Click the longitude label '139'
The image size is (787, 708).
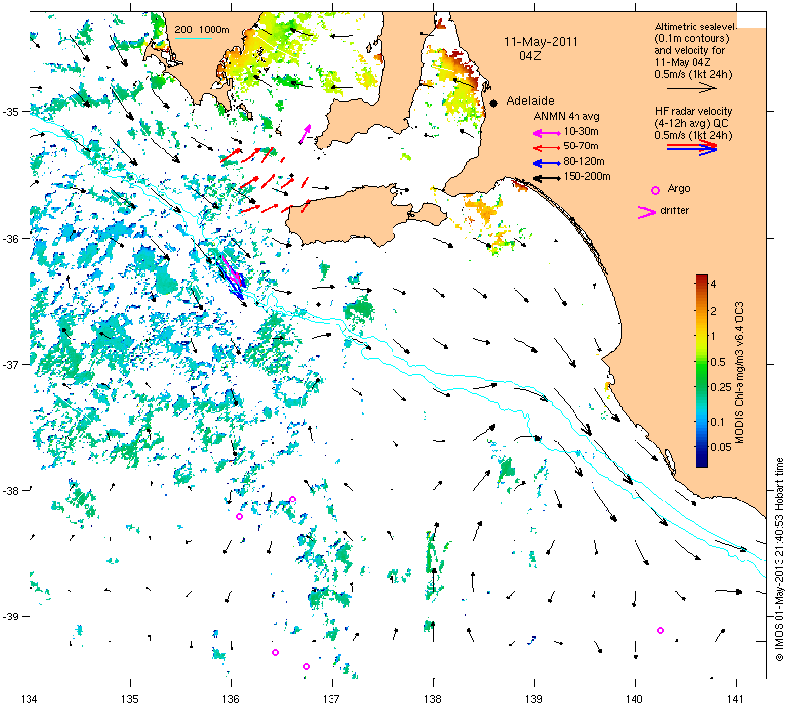click(x=534, y=698)
